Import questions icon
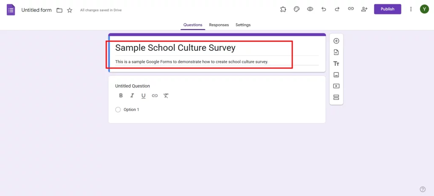The image size is (434, 196). 336,52
